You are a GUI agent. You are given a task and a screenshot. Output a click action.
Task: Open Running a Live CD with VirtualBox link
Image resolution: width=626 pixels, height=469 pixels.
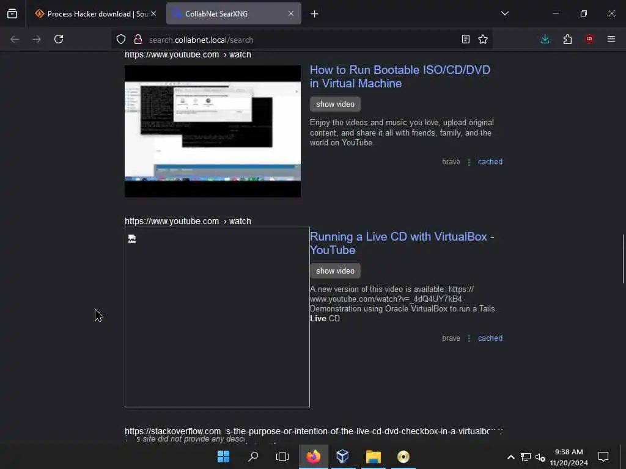(402, 243)
